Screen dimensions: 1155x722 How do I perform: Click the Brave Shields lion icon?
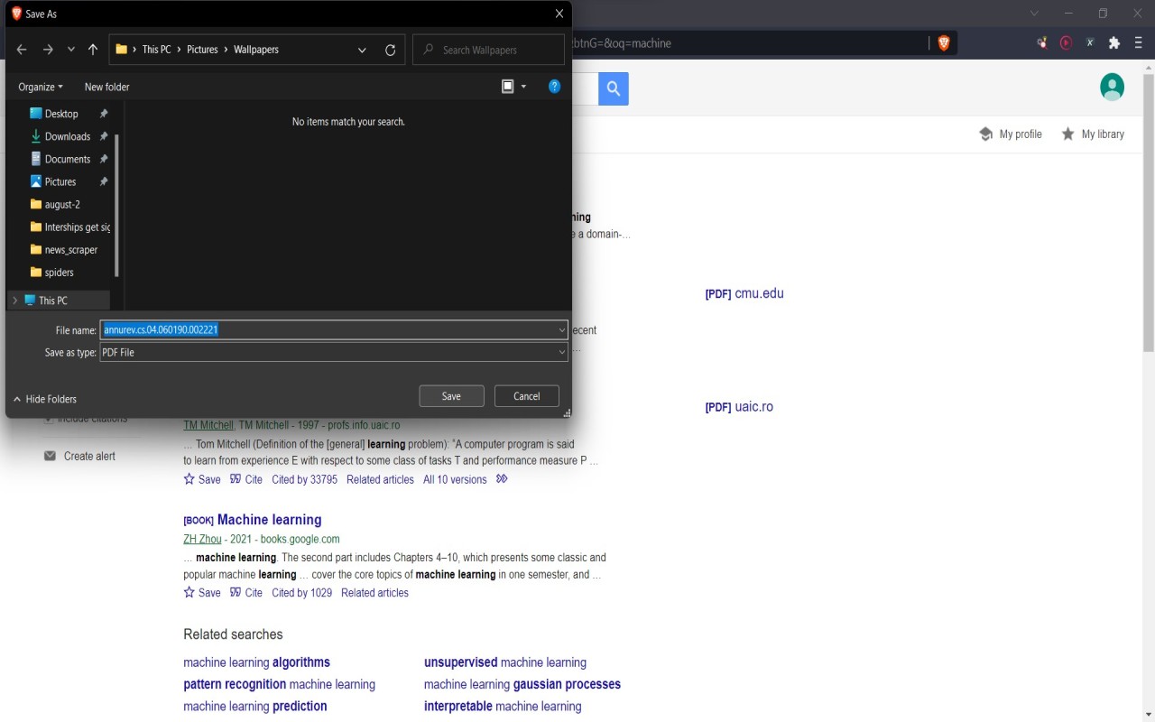[944, 42]
